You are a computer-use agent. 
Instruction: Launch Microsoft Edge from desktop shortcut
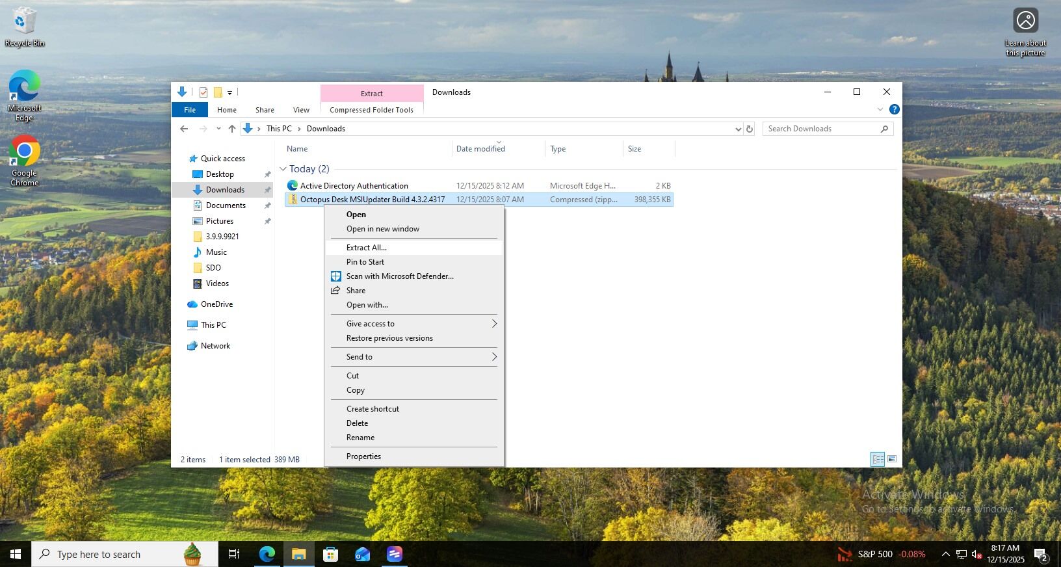click(x=24, y=95)
